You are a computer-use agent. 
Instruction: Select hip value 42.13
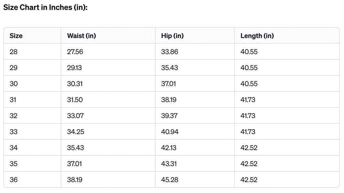click(169, 148)
